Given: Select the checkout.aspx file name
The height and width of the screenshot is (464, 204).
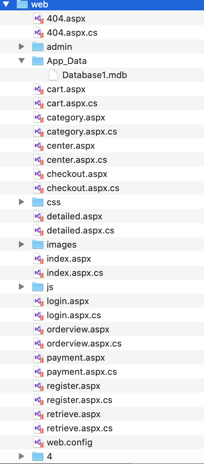Looking at the screenshot, I should coord(77,174).
